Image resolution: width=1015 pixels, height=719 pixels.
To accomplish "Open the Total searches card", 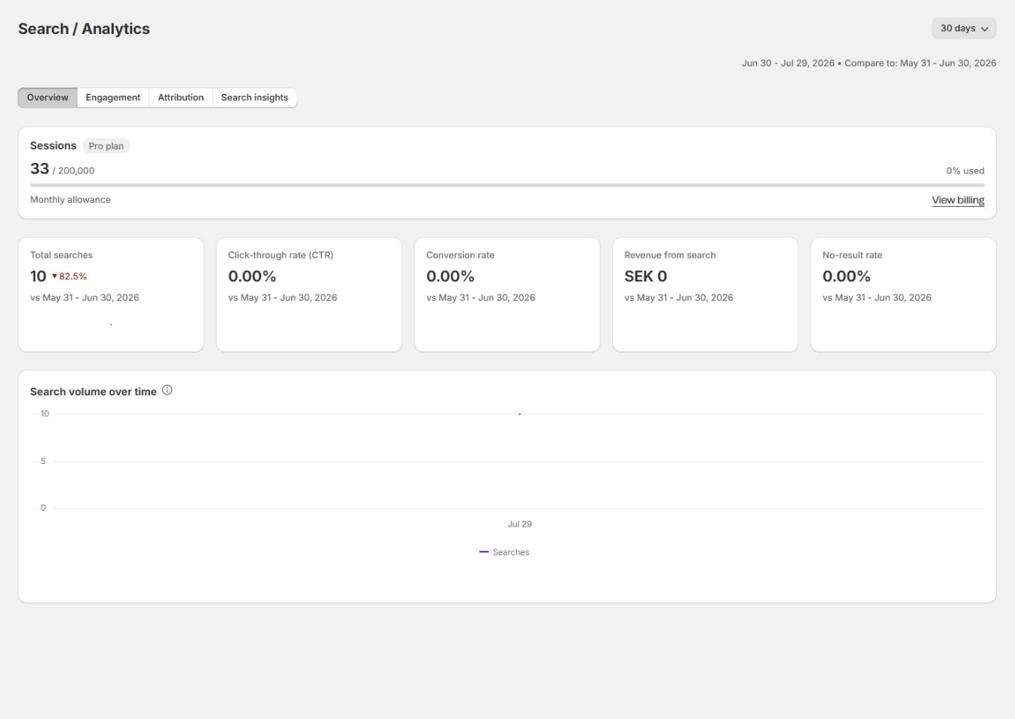I will (x=111, y=294).
